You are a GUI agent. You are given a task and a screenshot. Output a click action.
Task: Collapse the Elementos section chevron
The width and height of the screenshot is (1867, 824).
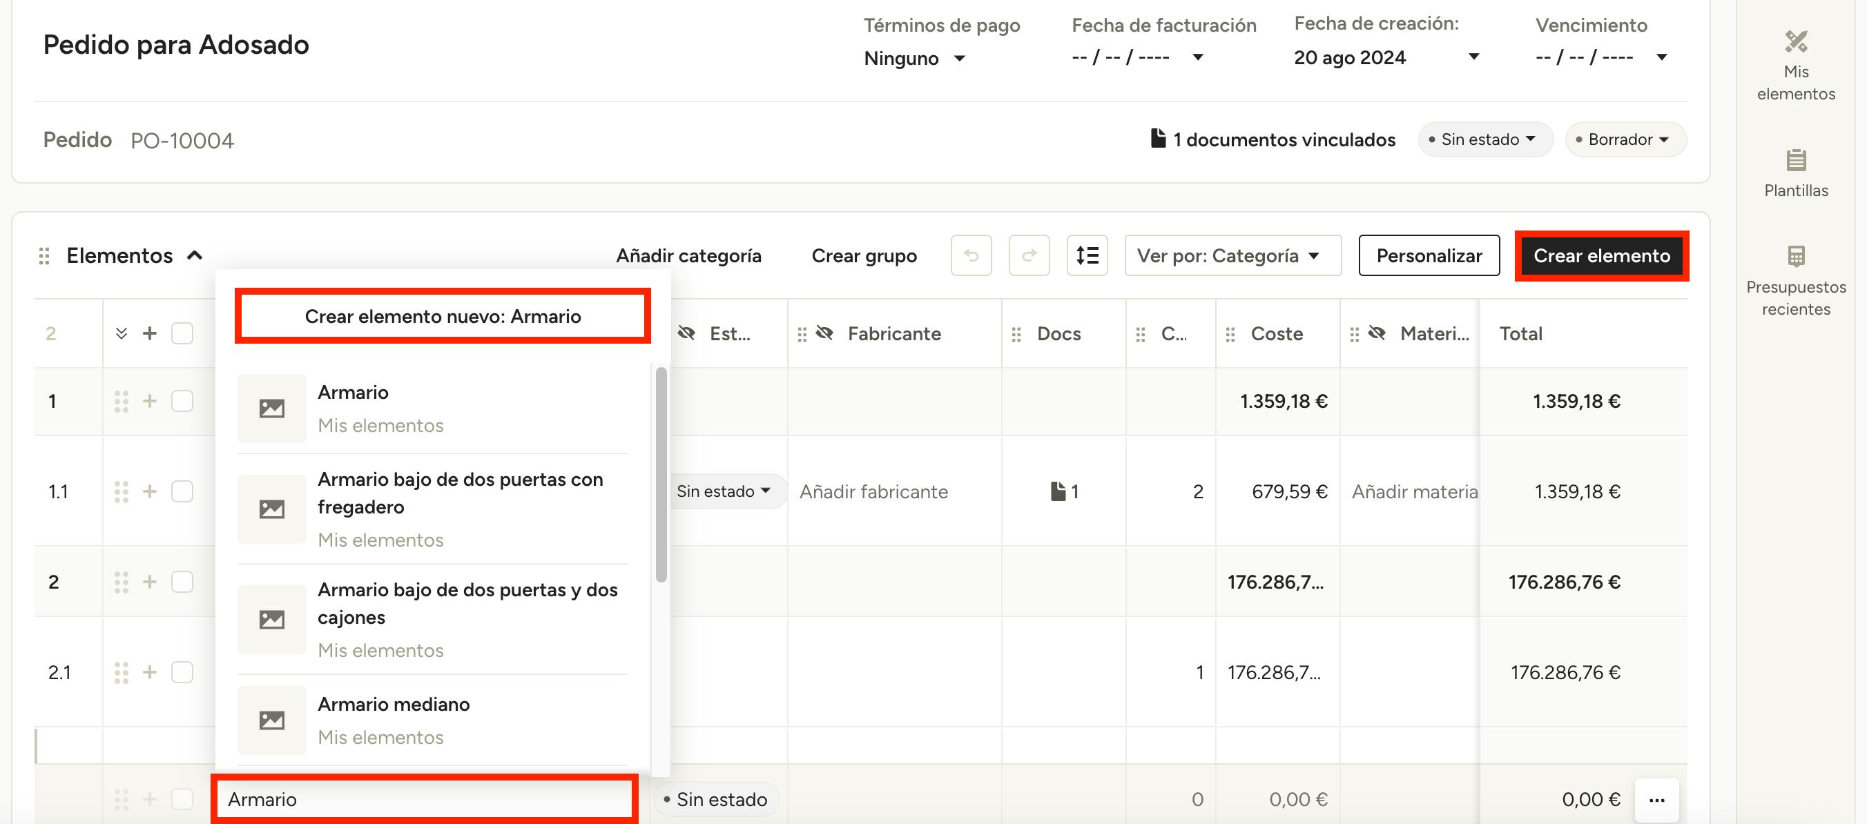[x=194, y=255]
